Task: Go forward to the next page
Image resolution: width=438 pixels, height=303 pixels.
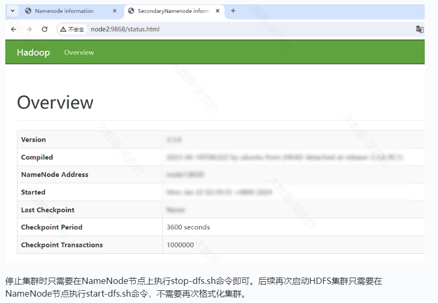Action: pos(29,29)
